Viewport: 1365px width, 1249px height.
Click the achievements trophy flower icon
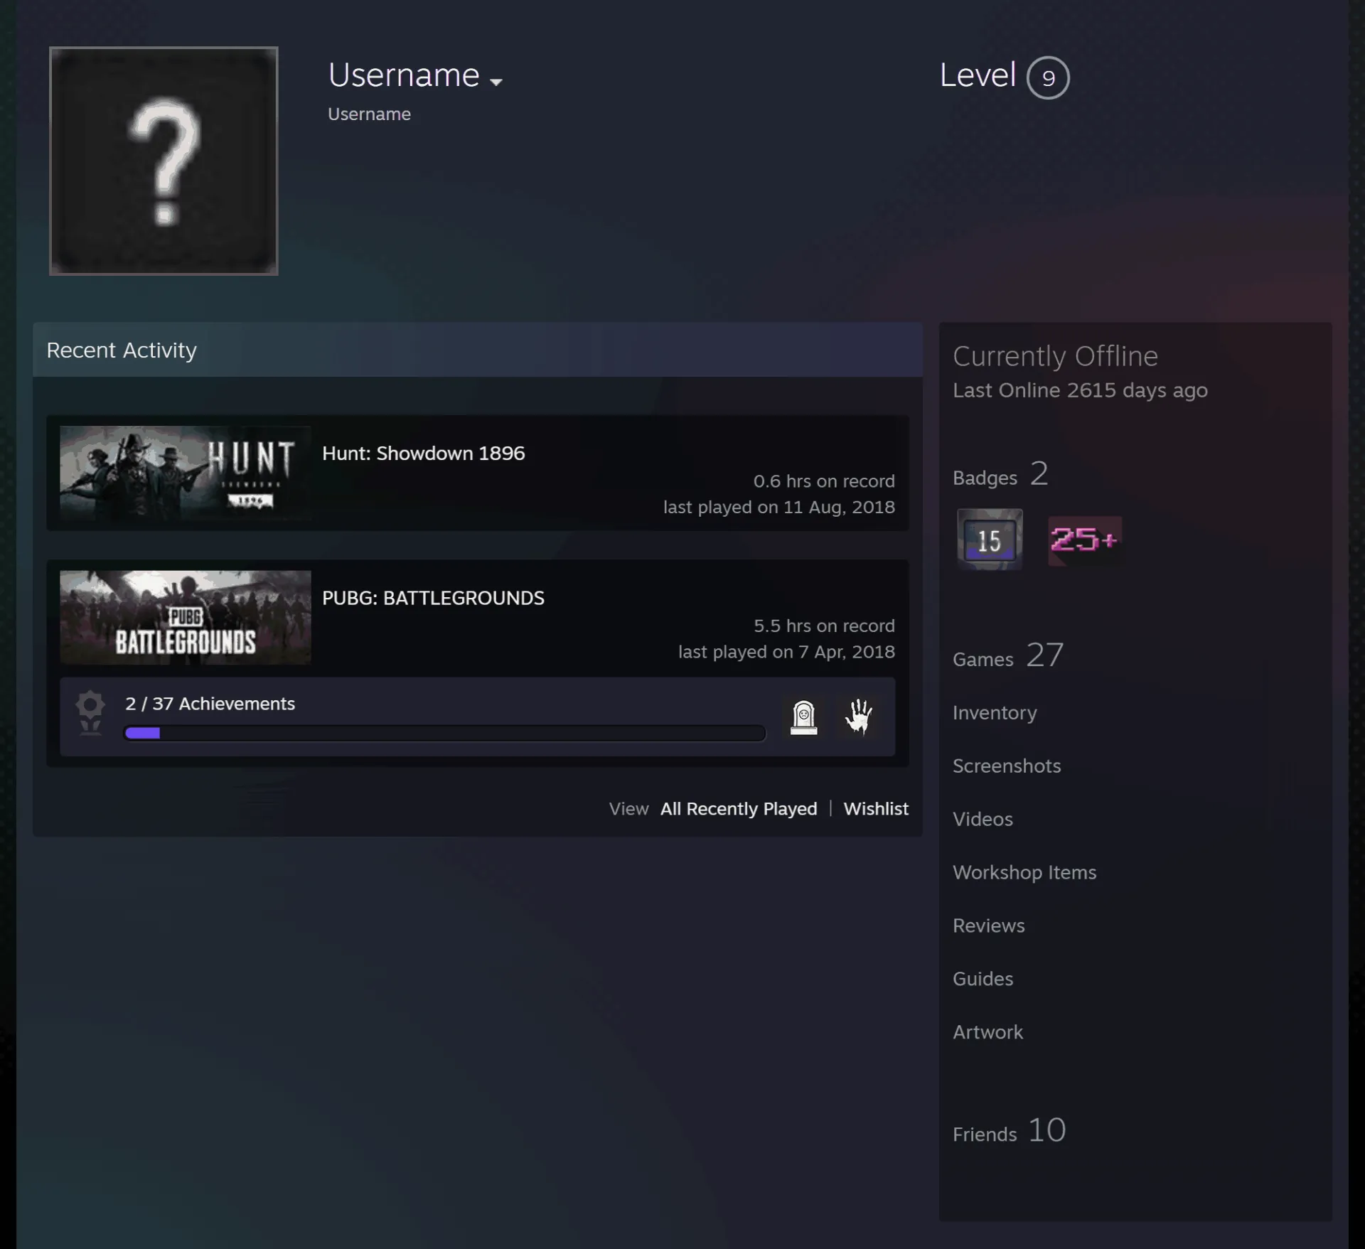90,713
